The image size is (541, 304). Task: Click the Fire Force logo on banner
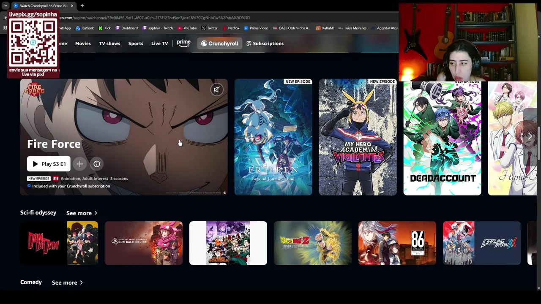(x=34, y=90)
